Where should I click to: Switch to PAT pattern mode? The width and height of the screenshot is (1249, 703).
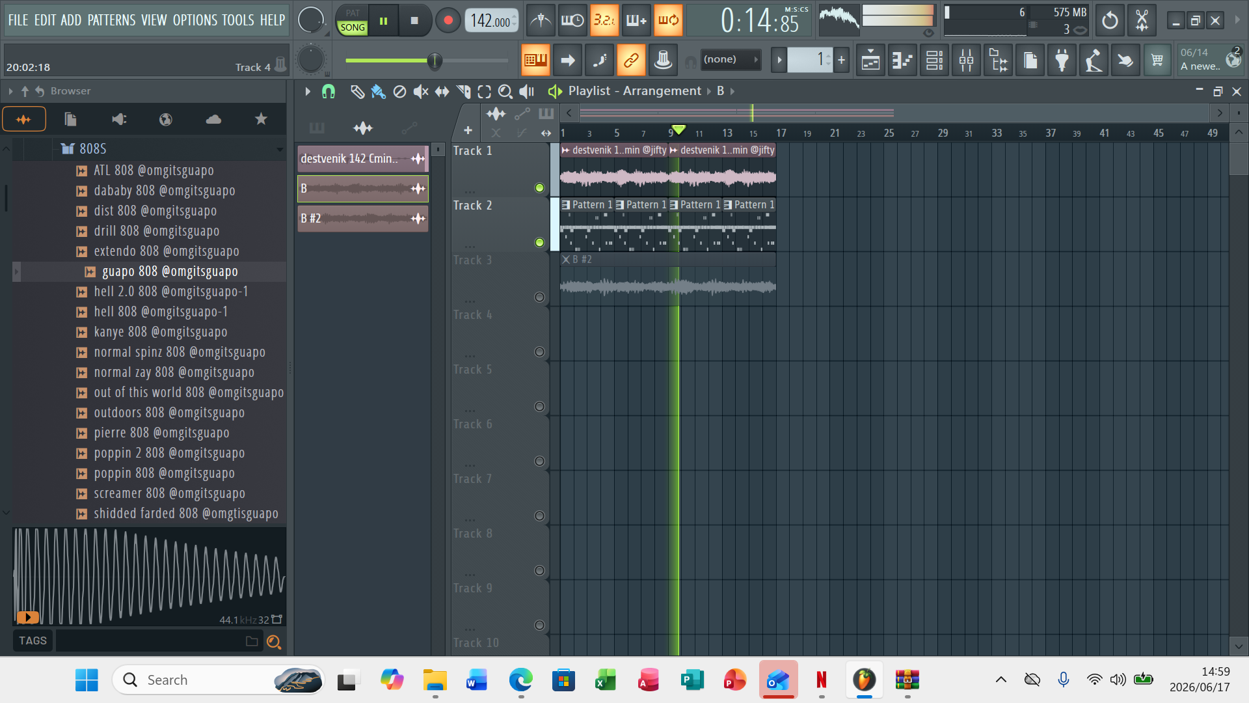tap(353, 13)
